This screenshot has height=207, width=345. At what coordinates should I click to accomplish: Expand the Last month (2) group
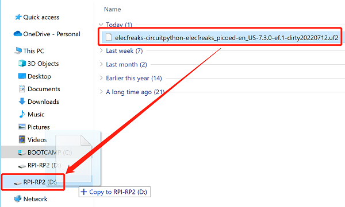click(101, 64)
